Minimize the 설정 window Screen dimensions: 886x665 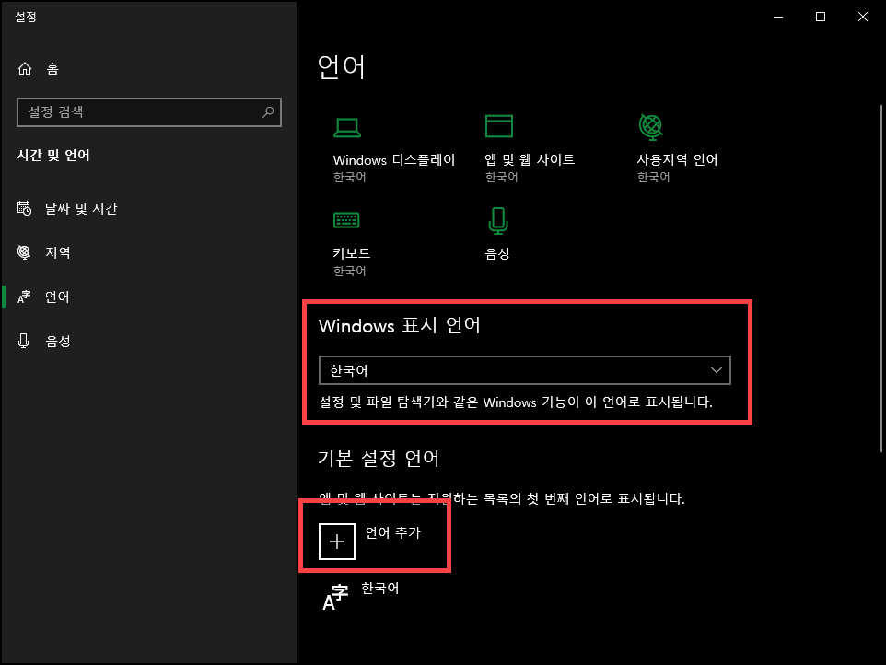click(778, 17)
